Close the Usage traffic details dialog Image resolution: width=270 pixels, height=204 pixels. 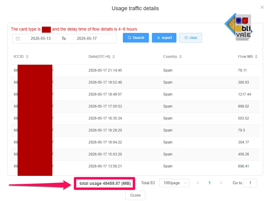click(x=262, y=7)
